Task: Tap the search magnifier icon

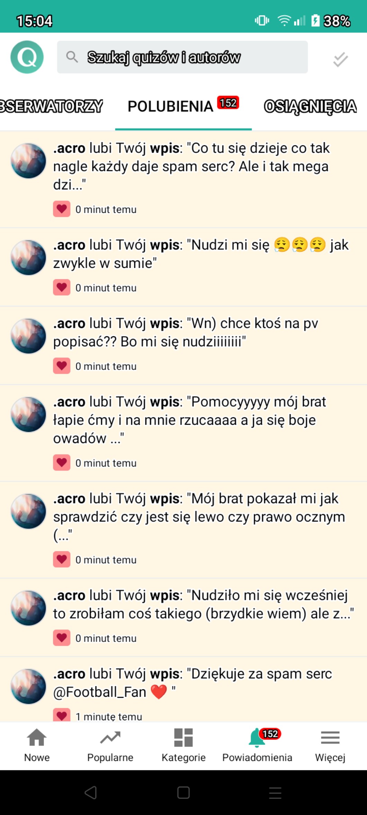Action: point(72,57)
